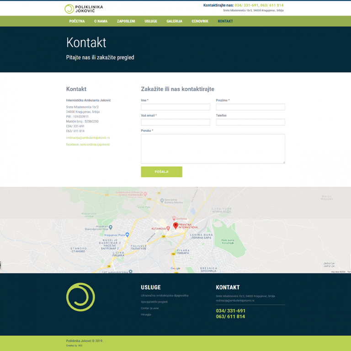Viewport: 351px width, 351px height.
Task: Click the red map pin marker
Action: (175, 226)
